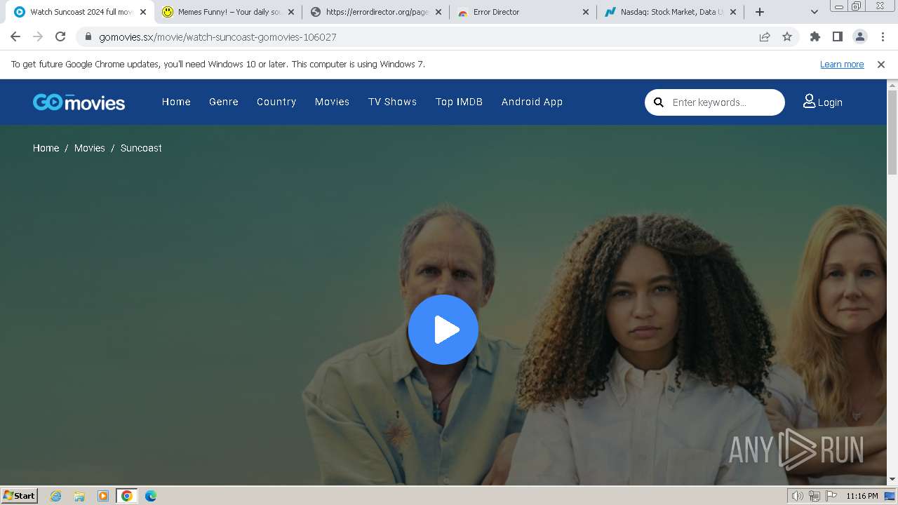
Task: Show desktop via tray monitor icon
Action: coord(890,496)
